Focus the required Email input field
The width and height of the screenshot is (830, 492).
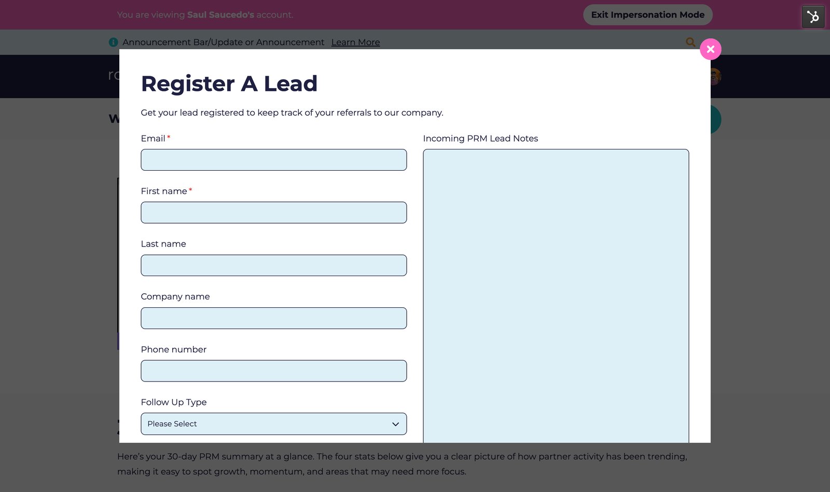point(273,160)
